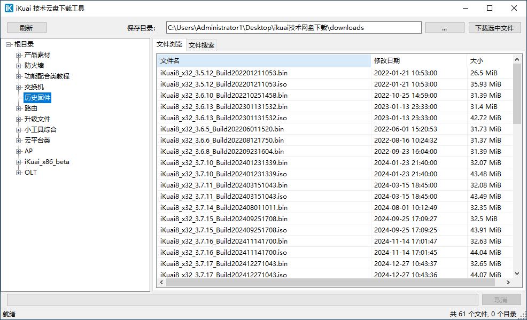Select 云平台类 folder label
The width and height of the screenshot is (527, 320).
[x=37, y=141]
